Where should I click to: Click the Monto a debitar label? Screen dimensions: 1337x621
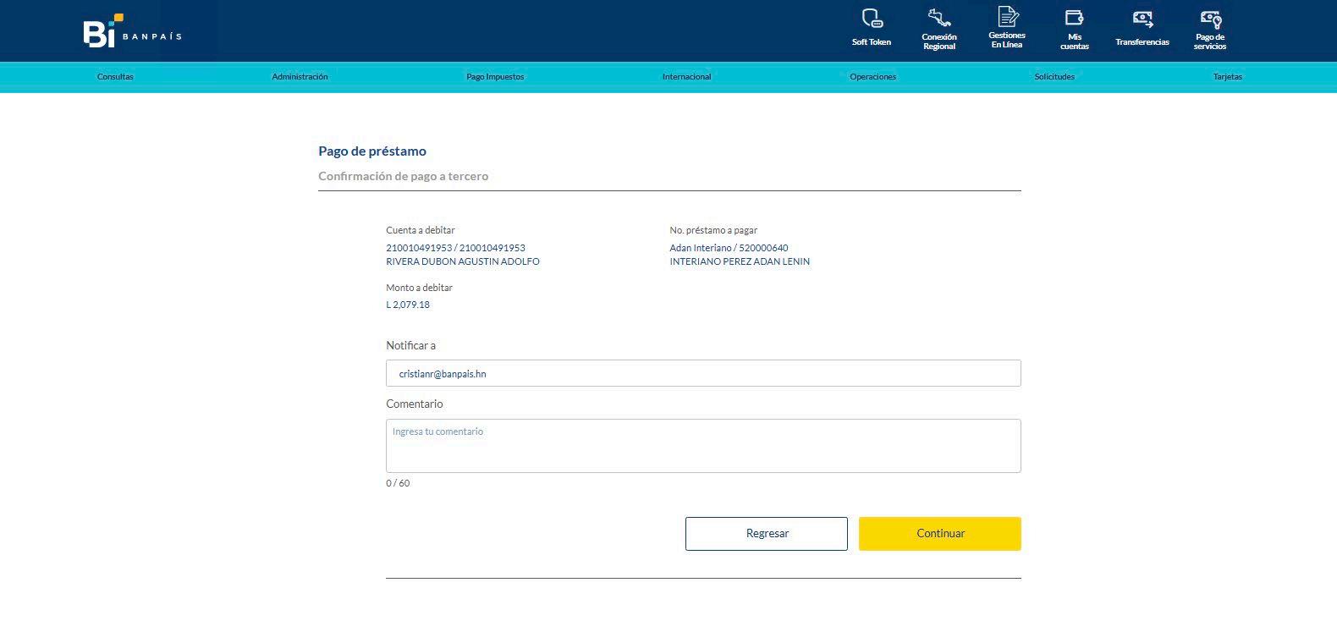419,288
